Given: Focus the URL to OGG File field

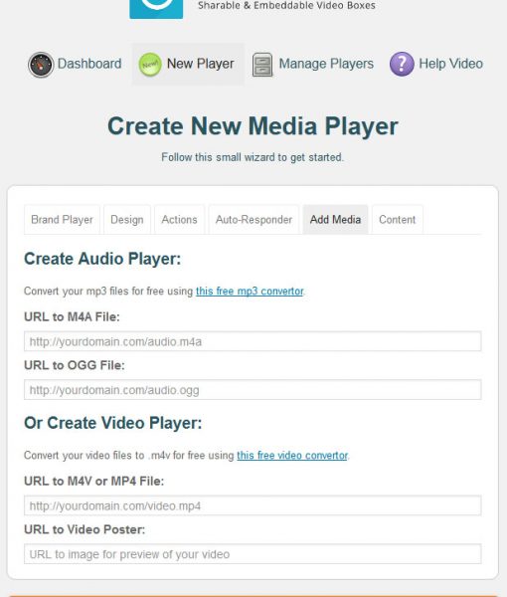Looking at the screenshot, I should (253, 390).
